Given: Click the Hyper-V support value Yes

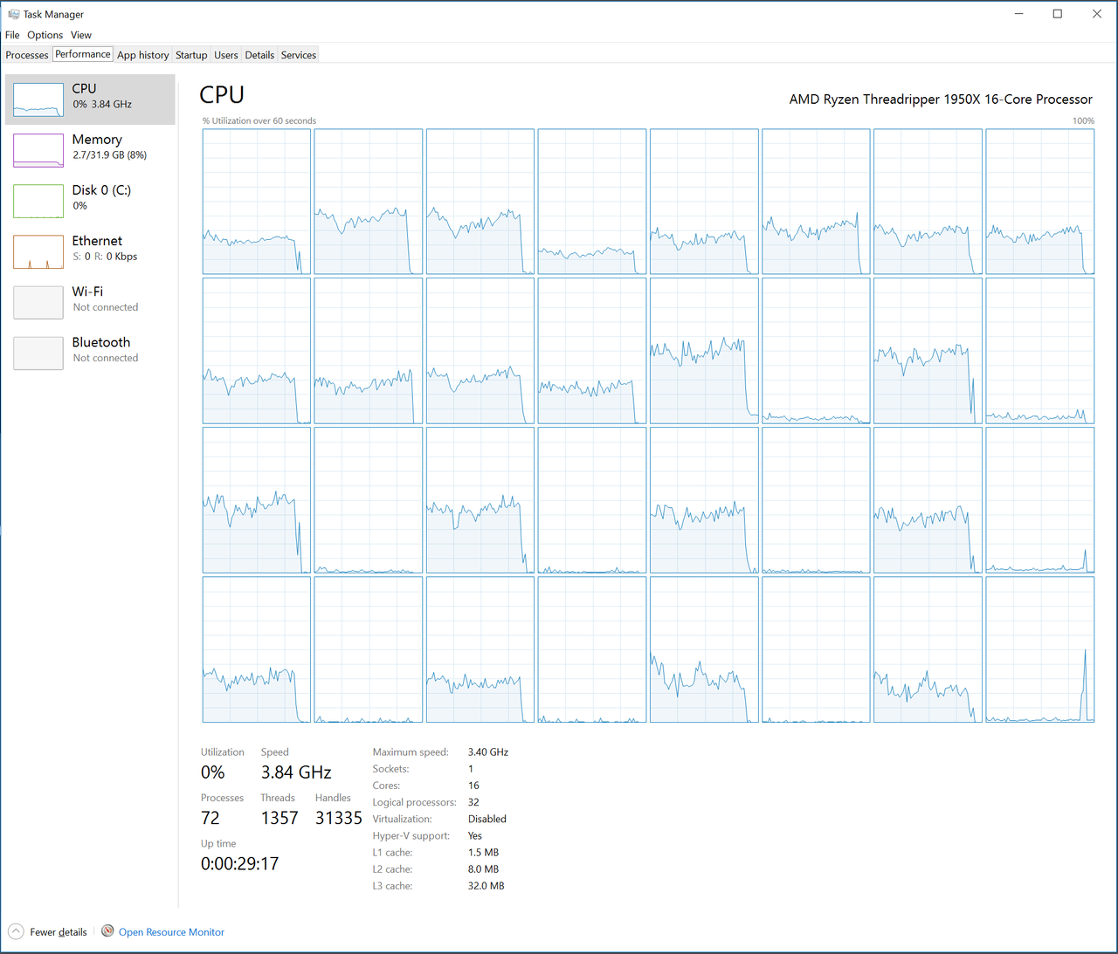Looking at the screenshot, I should tap(475, 836).
